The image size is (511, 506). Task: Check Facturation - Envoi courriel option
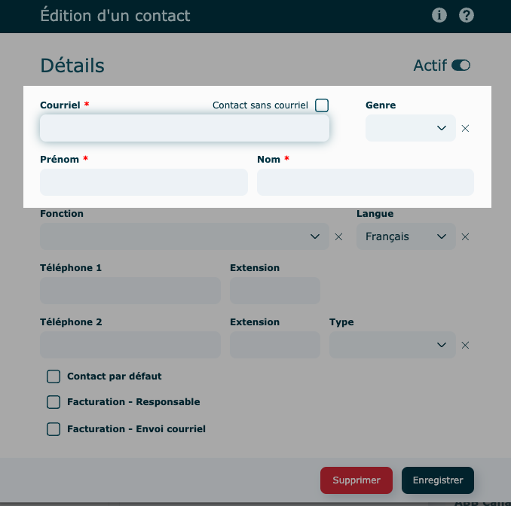[54, 429]
